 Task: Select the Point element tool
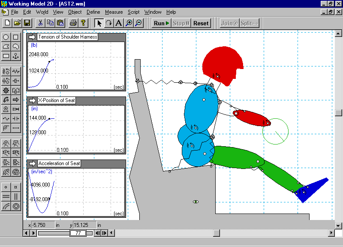[x=6, y=187]
